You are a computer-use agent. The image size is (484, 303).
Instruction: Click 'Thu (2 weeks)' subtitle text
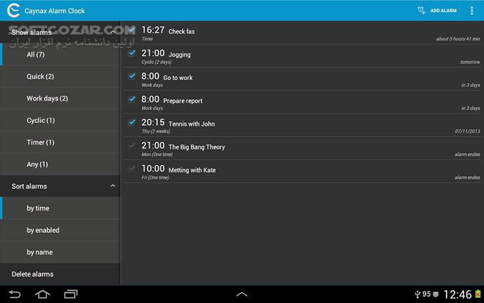(x=156, y=132)
